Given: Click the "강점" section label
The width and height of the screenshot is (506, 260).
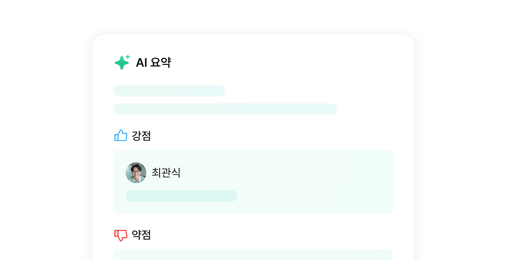Looking at the screenshot, I should pyautogui.click(x=141, y=136).
